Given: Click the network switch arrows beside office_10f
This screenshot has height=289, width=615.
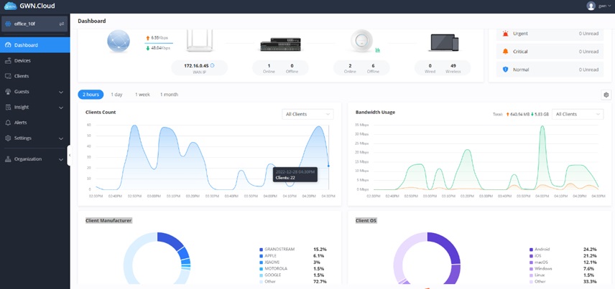Looking at the screenshot, I should (62, 24).
